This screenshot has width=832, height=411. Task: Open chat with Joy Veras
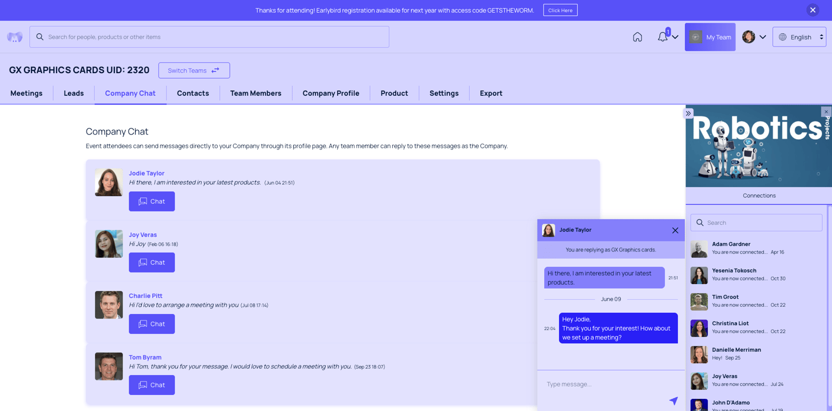coord(152,263)
